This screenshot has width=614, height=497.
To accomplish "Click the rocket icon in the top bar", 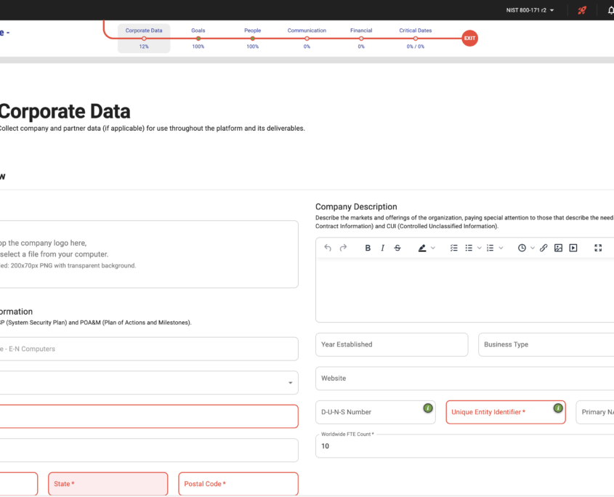I will pos(581,9).
